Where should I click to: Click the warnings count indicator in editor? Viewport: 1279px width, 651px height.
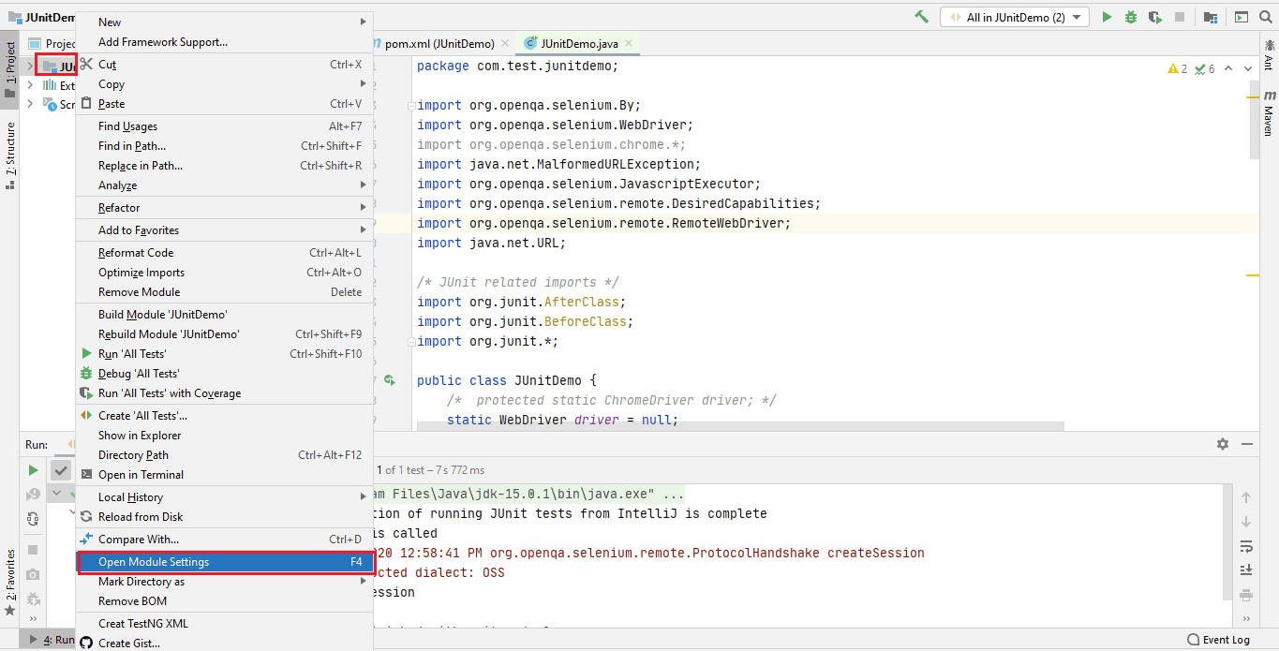pos(1178,68)
